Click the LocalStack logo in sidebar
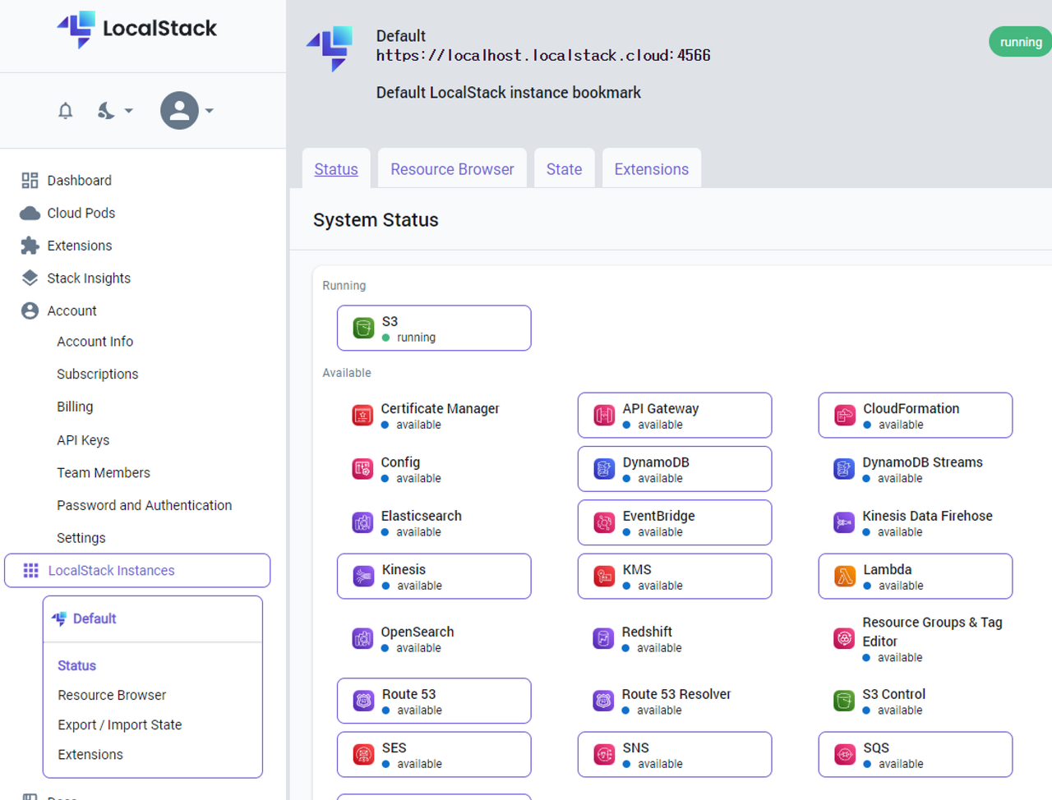Image resolution: width=1052 pixels, height=800 pixels. tap(136, 30)
